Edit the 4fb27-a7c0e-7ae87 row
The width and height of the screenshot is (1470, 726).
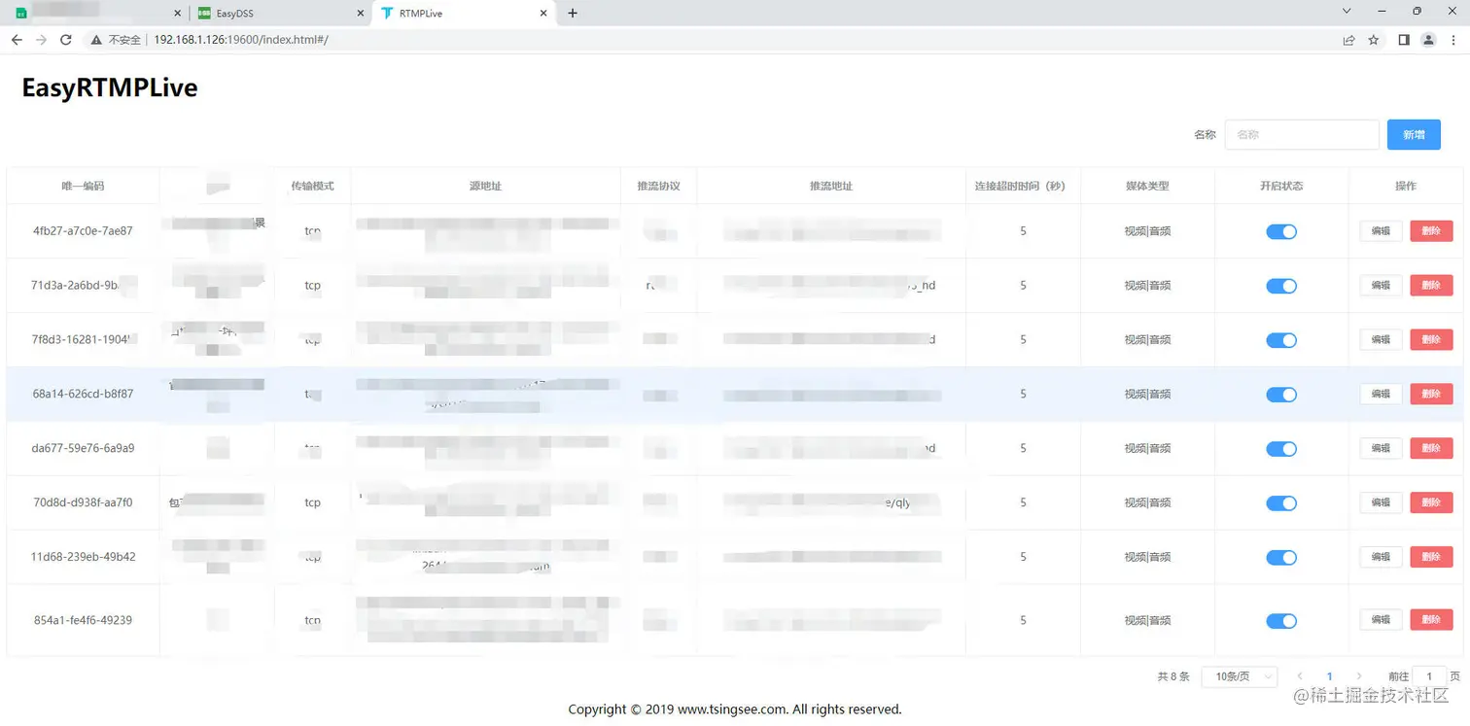[x=1381, y=231]
